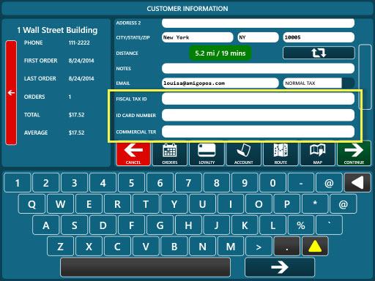Show the Route map icon

281,154
